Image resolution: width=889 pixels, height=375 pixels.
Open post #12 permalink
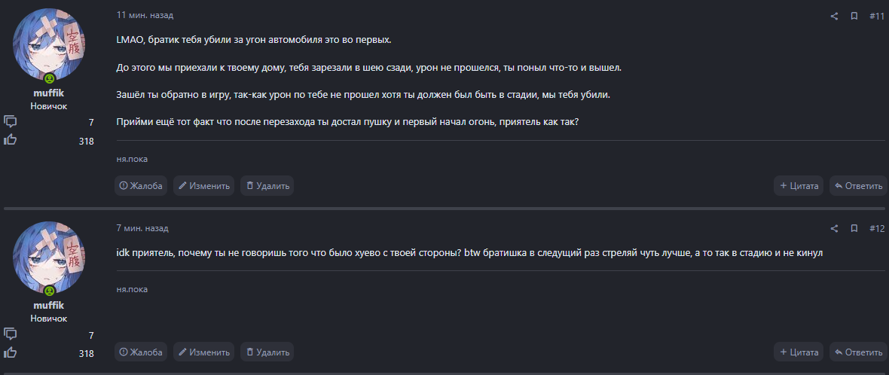tap(876, 228)
